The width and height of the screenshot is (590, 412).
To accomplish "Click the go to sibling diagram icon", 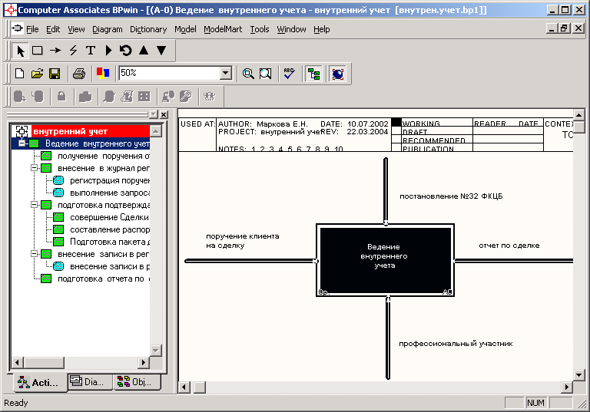I will pos(126,51).
